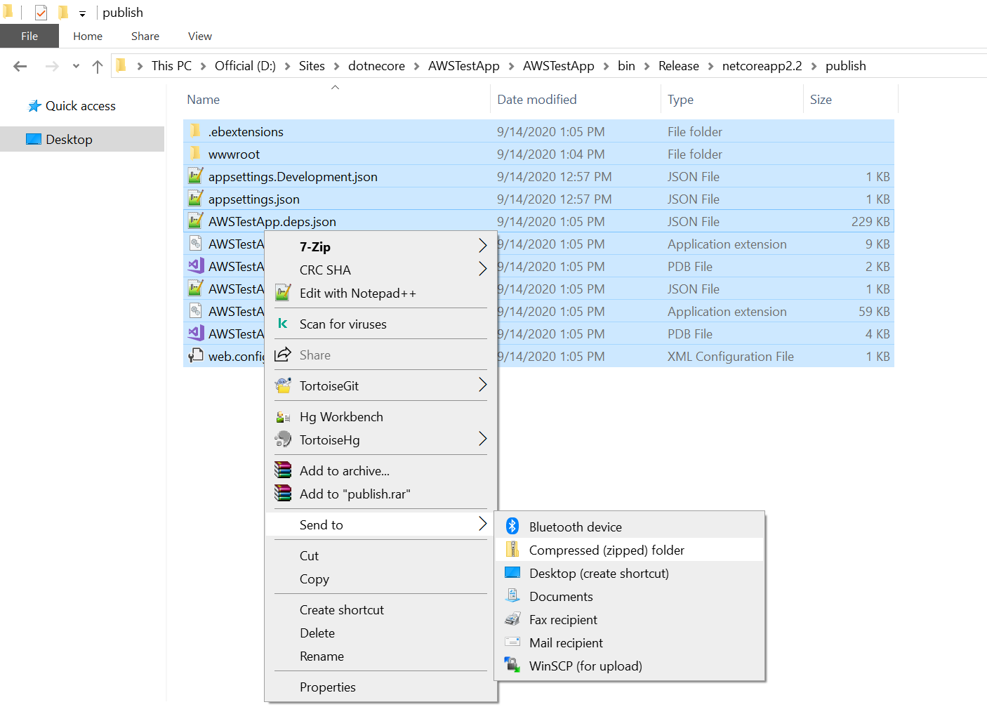This screenshot has width=987, height=707.
Task: Open the View ribbon tab
Action: click(199, 36)
